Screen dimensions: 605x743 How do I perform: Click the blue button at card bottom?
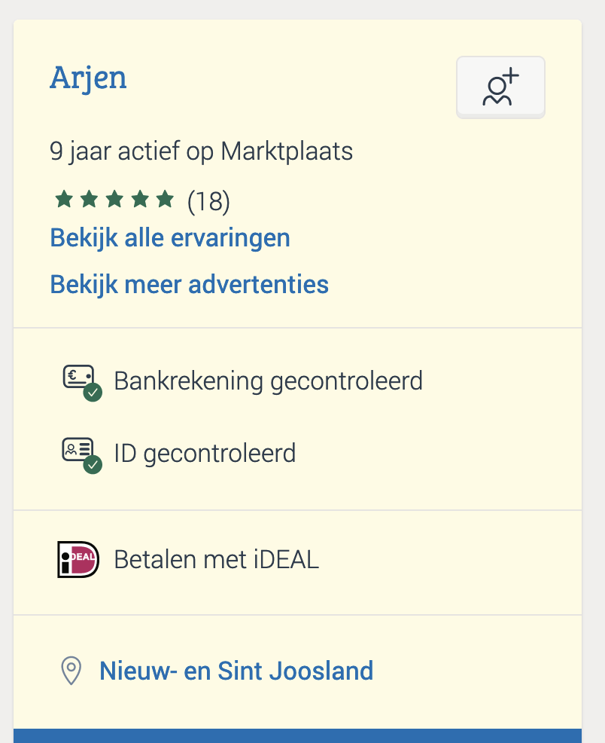(x=297, y=735)
